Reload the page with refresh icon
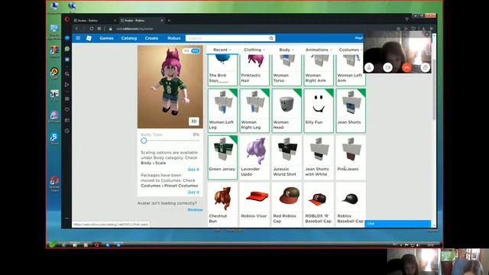The width and height of the screenshot is (489, 275). point(92,29)
